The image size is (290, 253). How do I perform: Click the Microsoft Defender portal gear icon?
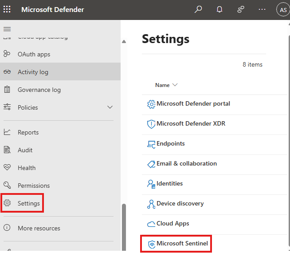coord(151,104)
